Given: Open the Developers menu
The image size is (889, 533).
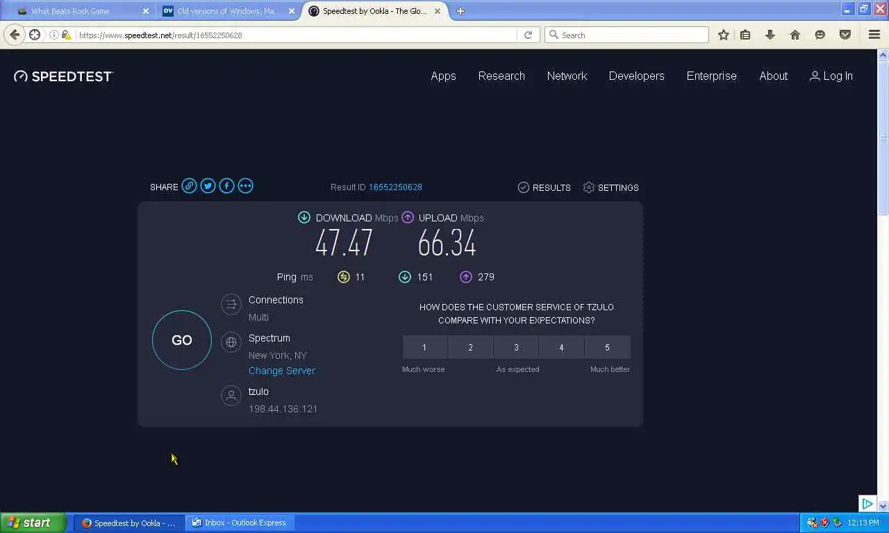Looking at the screenshot, I should pyautogui.click(x=636, y=76).
